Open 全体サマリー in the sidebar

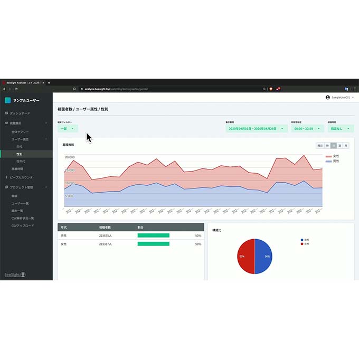point(20,132)
